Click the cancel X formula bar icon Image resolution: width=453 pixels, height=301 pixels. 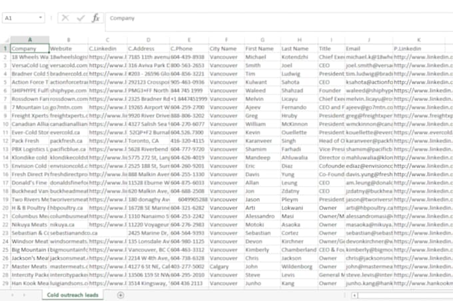click(x=65, y=18)
